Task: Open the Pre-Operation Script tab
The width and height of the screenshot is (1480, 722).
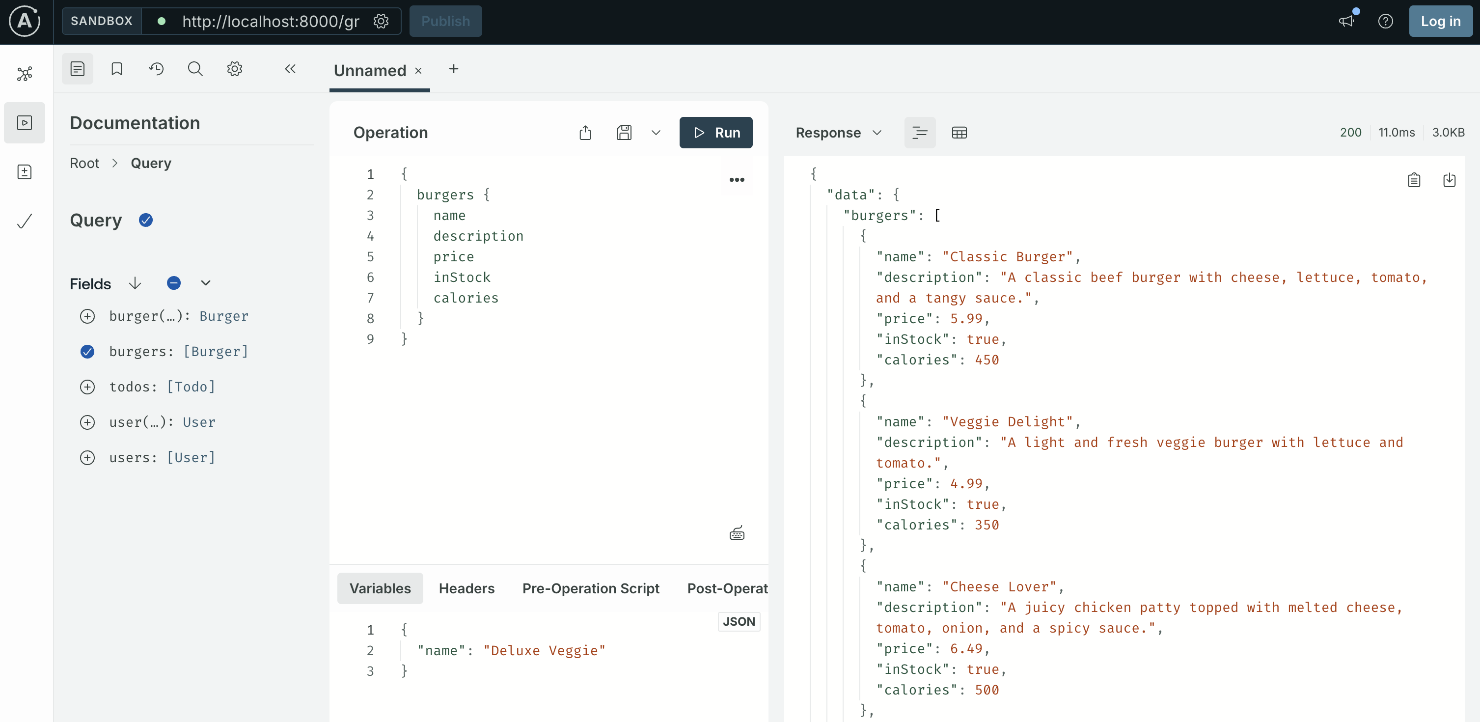Action: [x=590, y=588]
